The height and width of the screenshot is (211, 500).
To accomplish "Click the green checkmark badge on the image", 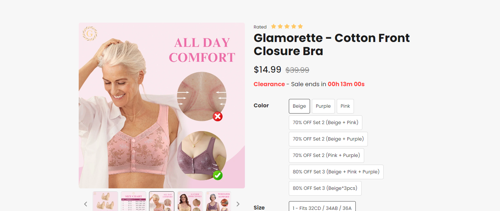I will [218, 176].
